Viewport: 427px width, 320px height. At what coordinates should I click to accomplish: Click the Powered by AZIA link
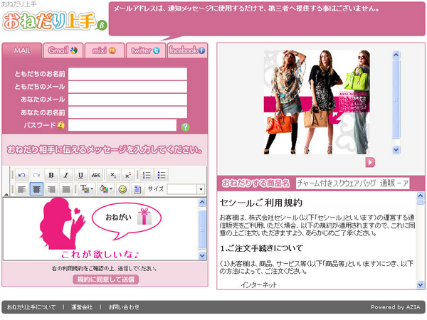tap(395, 307)
